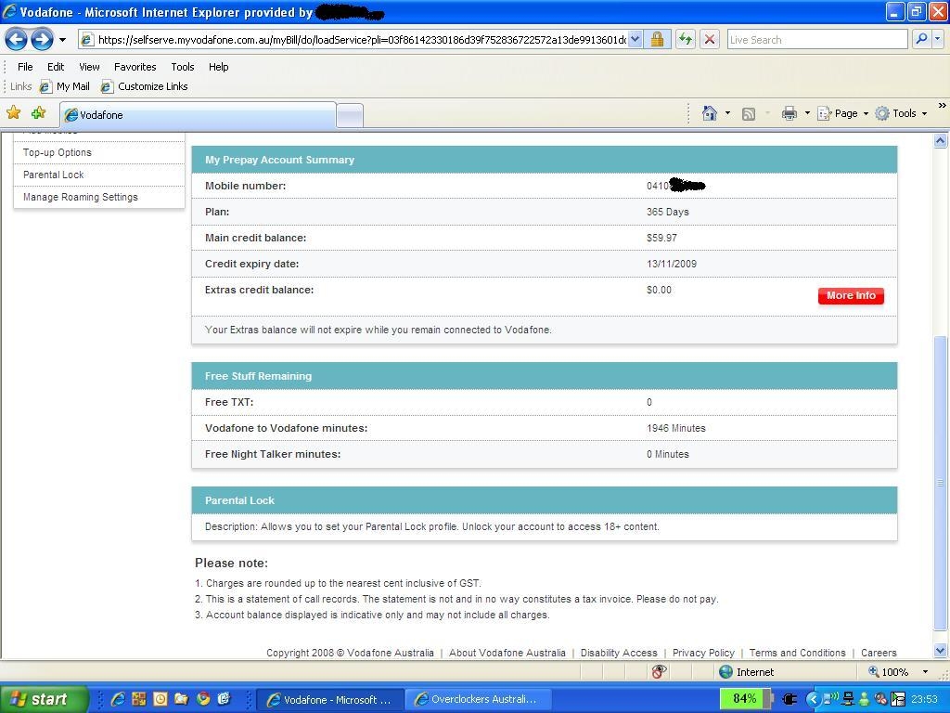Viewport: 950px width, 713px height.
Task: Click the last Quick Launch icon
Action: pos(225,699)
